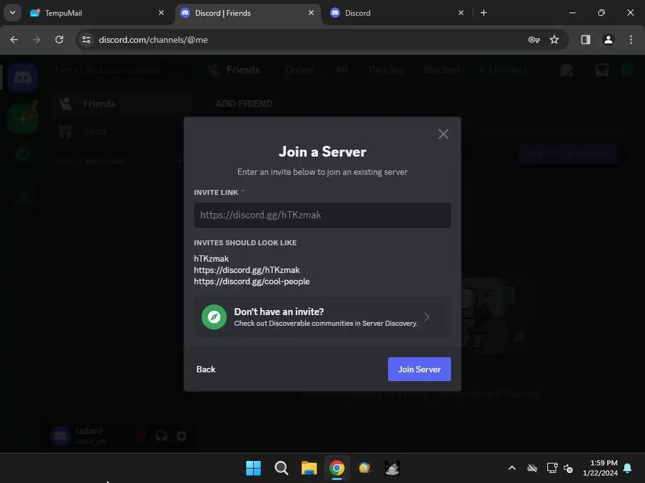Open the saved passwords key icon
Image resolution: width=645 pixels, height=483 pixels.
[534, 40]
